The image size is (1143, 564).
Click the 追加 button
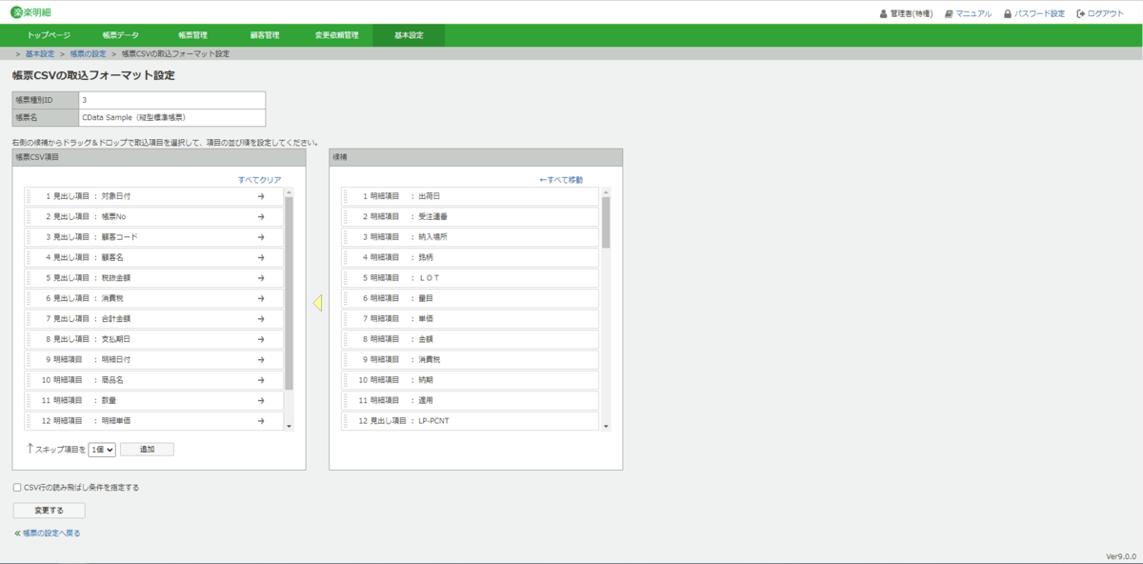pos(147,450)
